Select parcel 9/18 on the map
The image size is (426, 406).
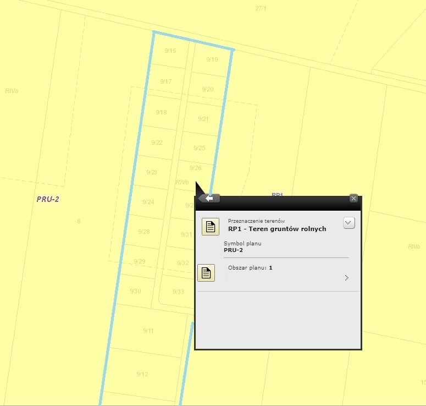[162, 112]
